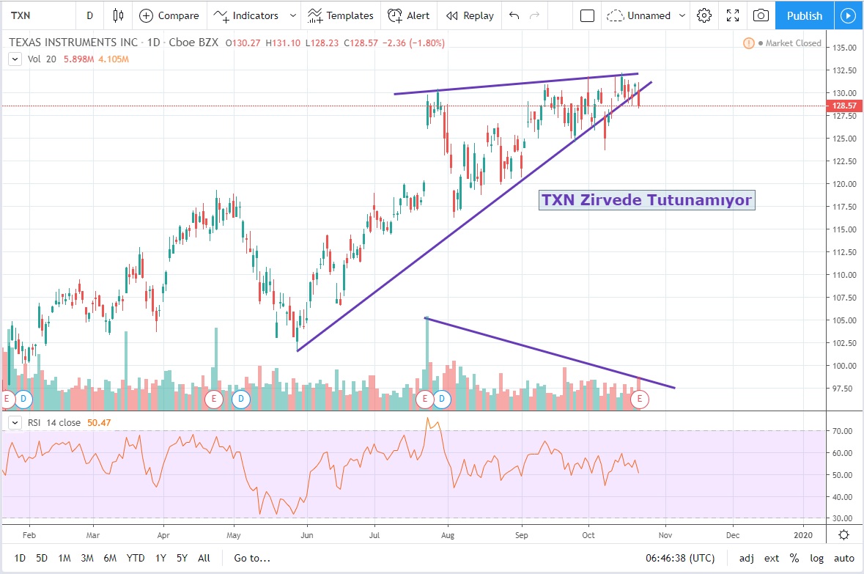Open the Indicators dialog

[245, 15]
